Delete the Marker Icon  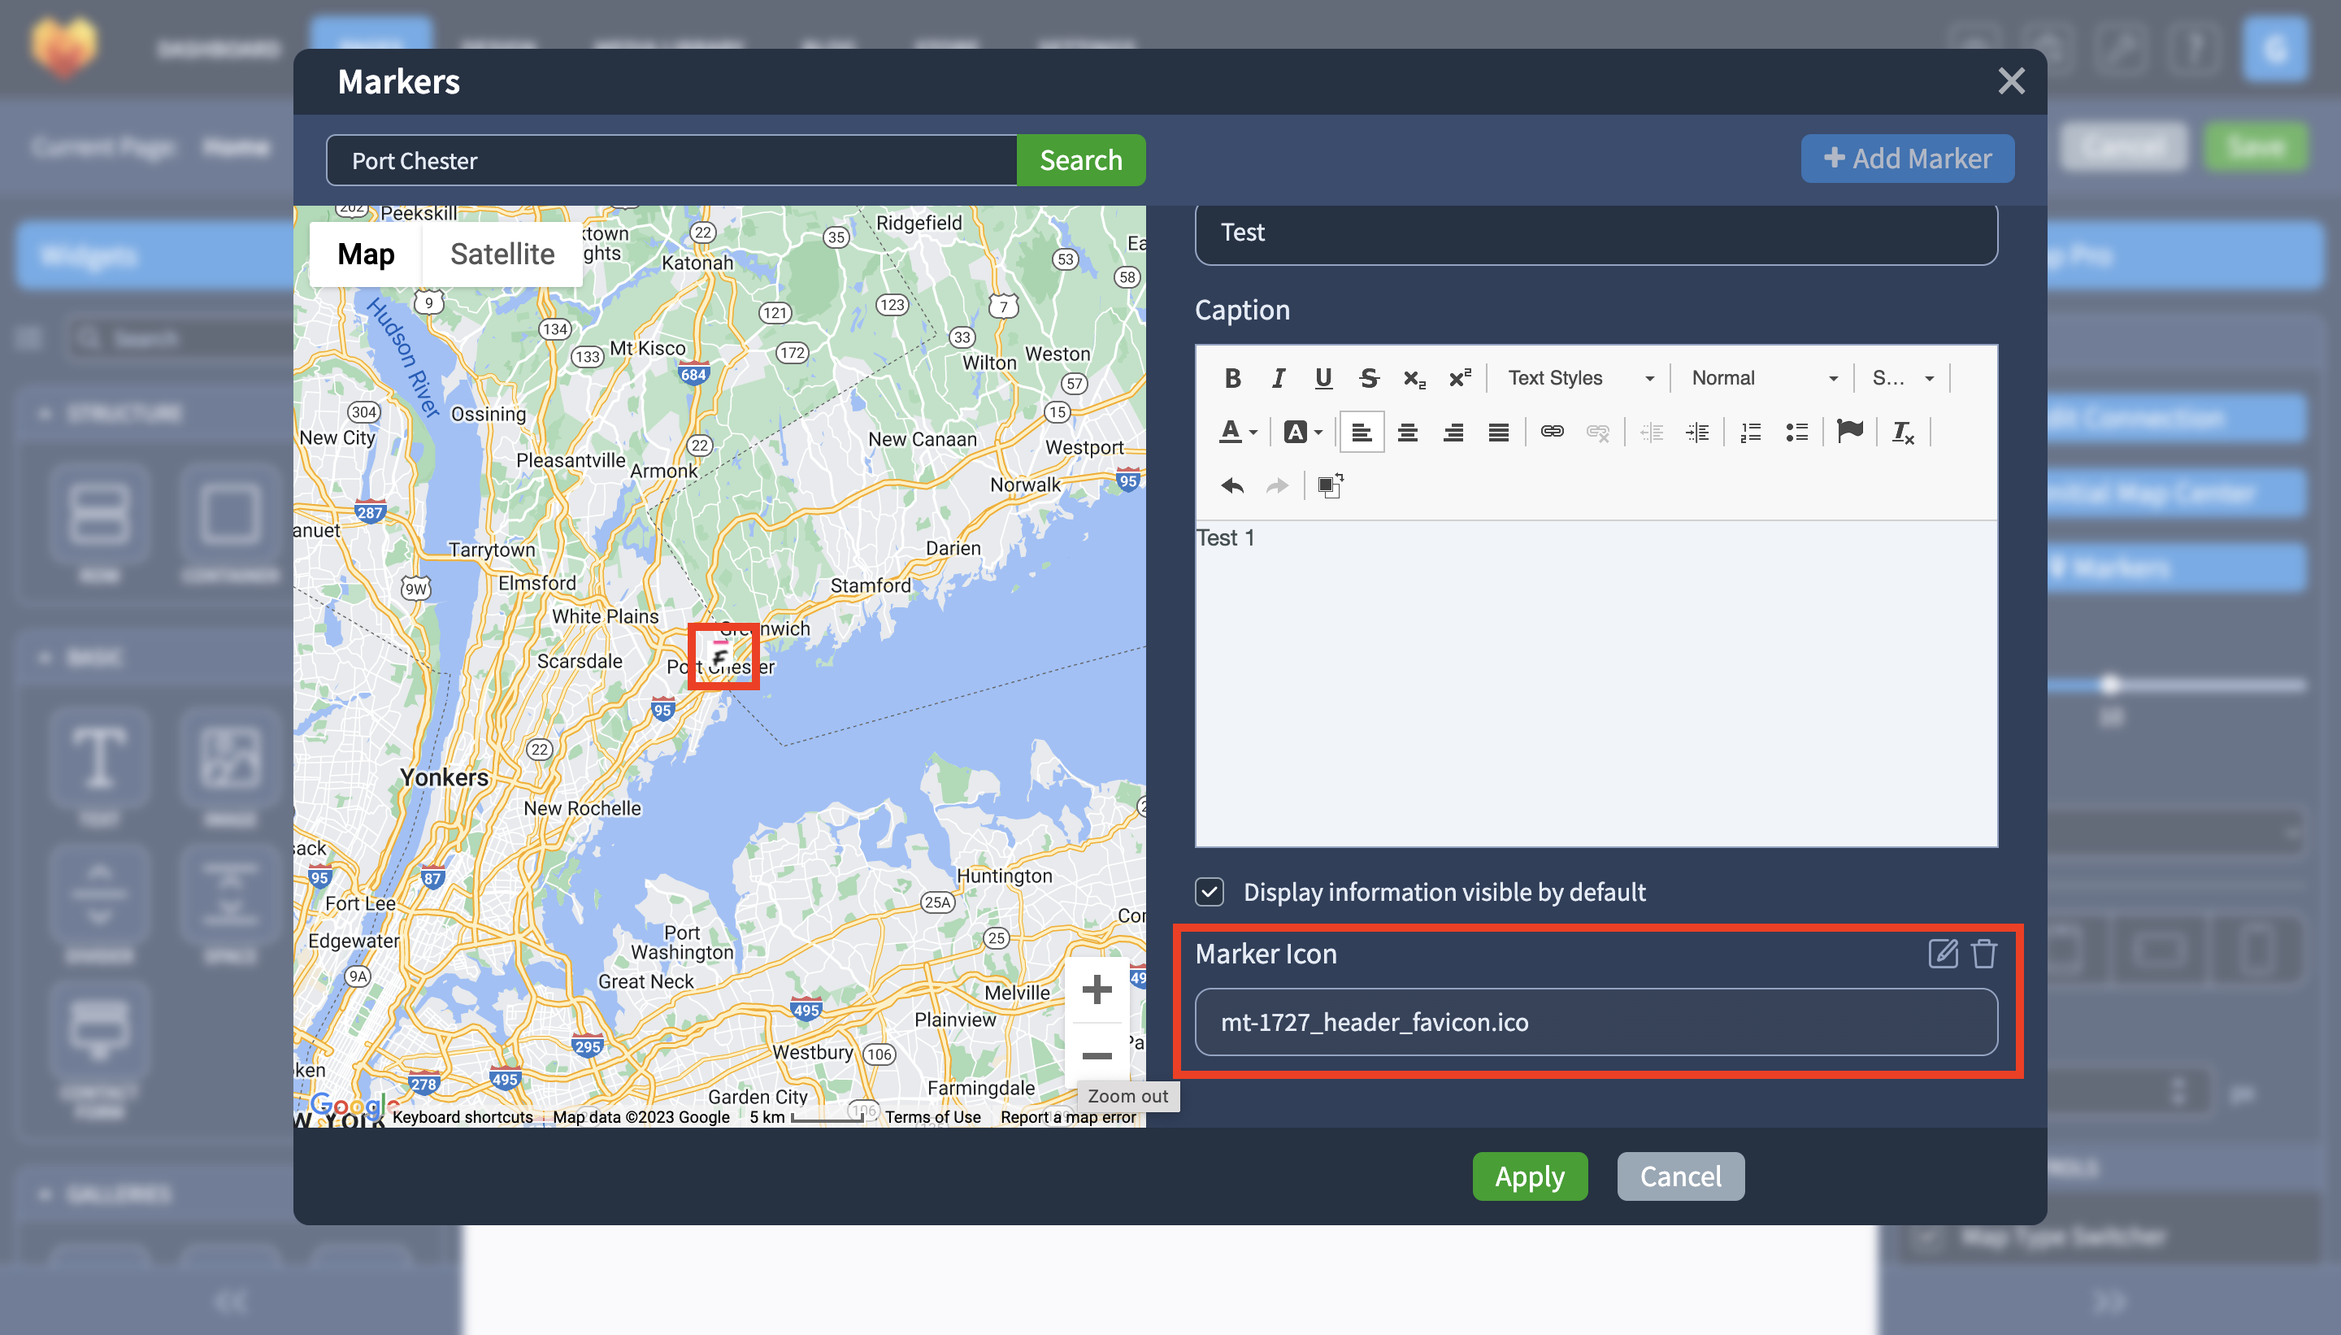click(1984, 954)
